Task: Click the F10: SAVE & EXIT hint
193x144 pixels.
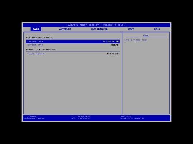Action: coord(81,119)
